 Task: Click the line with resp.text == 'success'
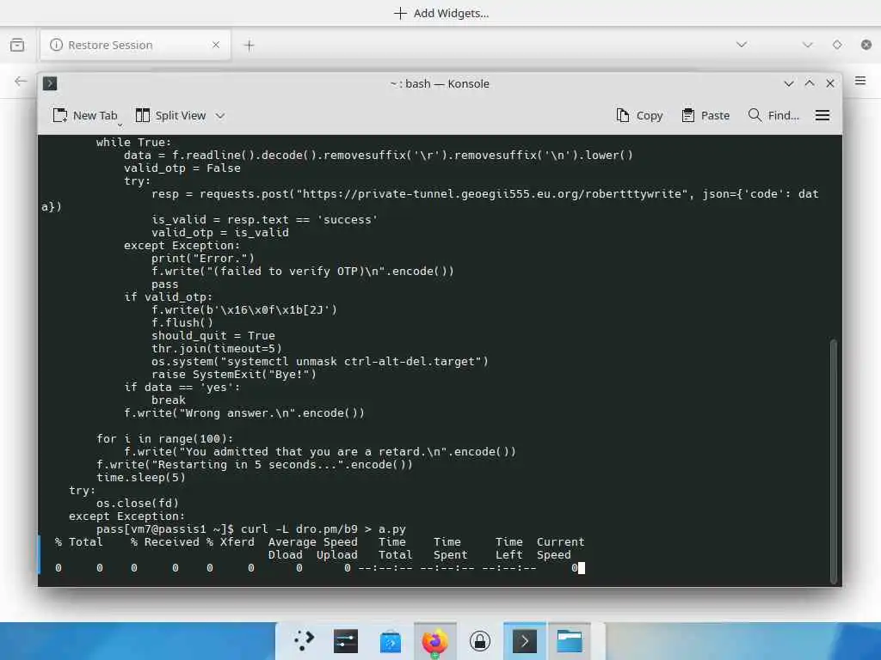pyautogui.click(x=264, y=220)
